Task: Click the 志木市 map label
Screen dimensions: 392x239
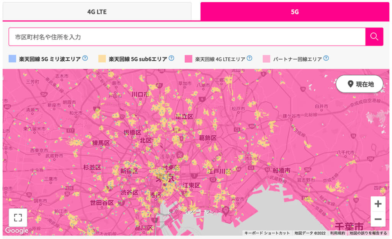Action: click(x=62, y=76)
